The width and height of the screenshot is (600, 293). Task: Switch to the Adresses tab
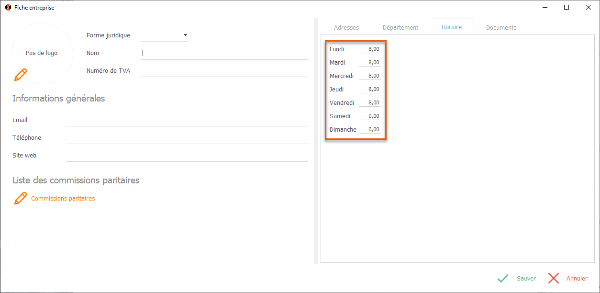pos(346,28)
